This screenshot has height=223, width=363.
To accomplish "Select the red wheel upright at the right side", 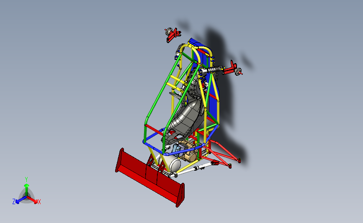I will pos(232,69).
